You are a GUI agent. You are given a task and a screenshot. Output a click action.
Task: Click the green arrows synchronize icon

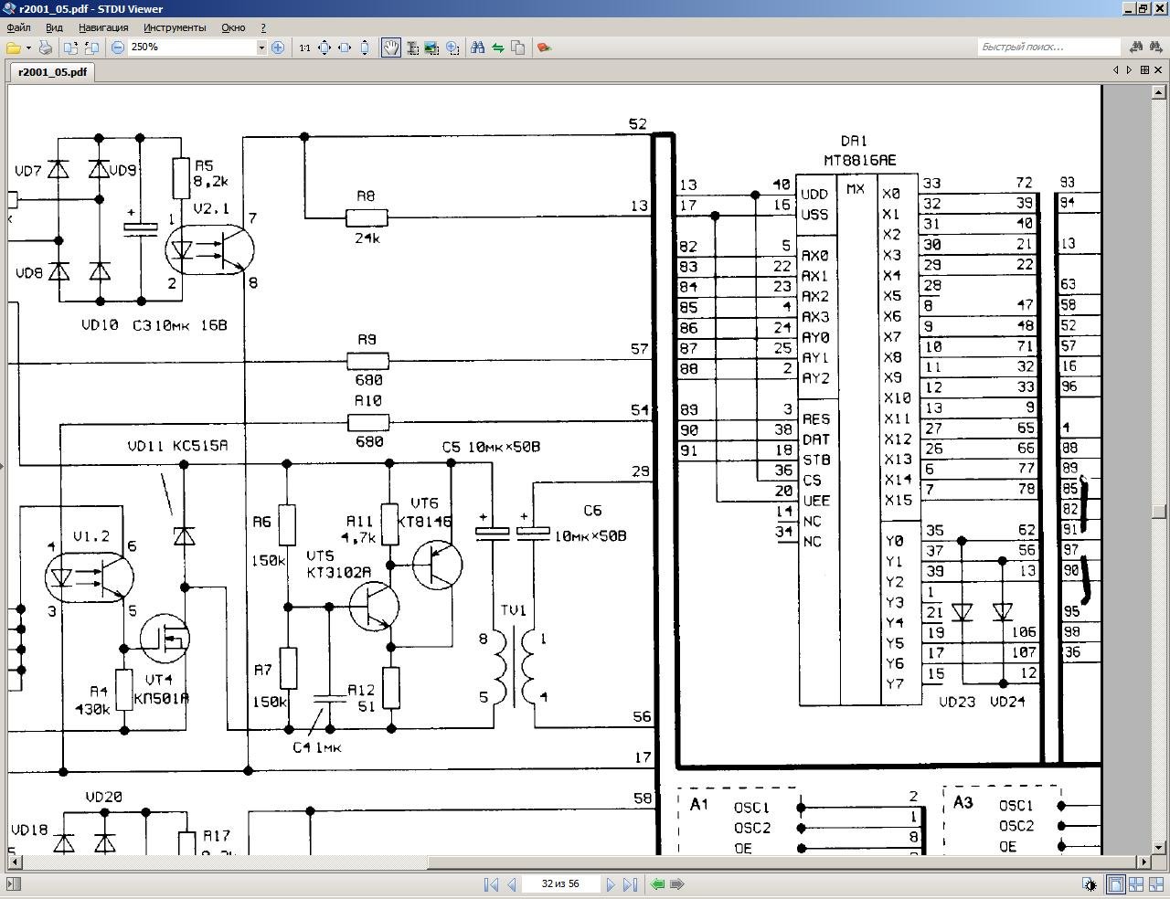pyautogui.click(x=498, y=48)
